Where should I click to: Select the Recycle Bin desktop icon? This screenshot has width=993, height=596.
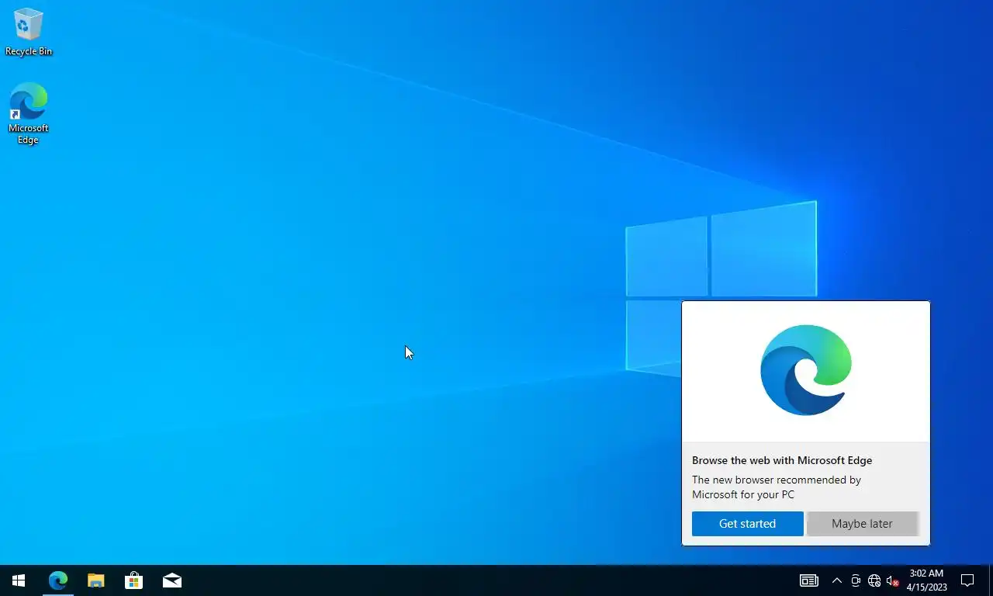click(x=29, y=33)
